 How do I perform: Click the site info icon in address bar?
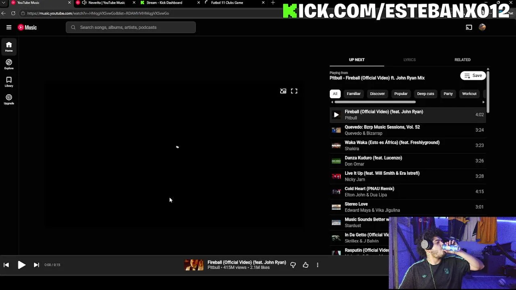coord(23,13)
